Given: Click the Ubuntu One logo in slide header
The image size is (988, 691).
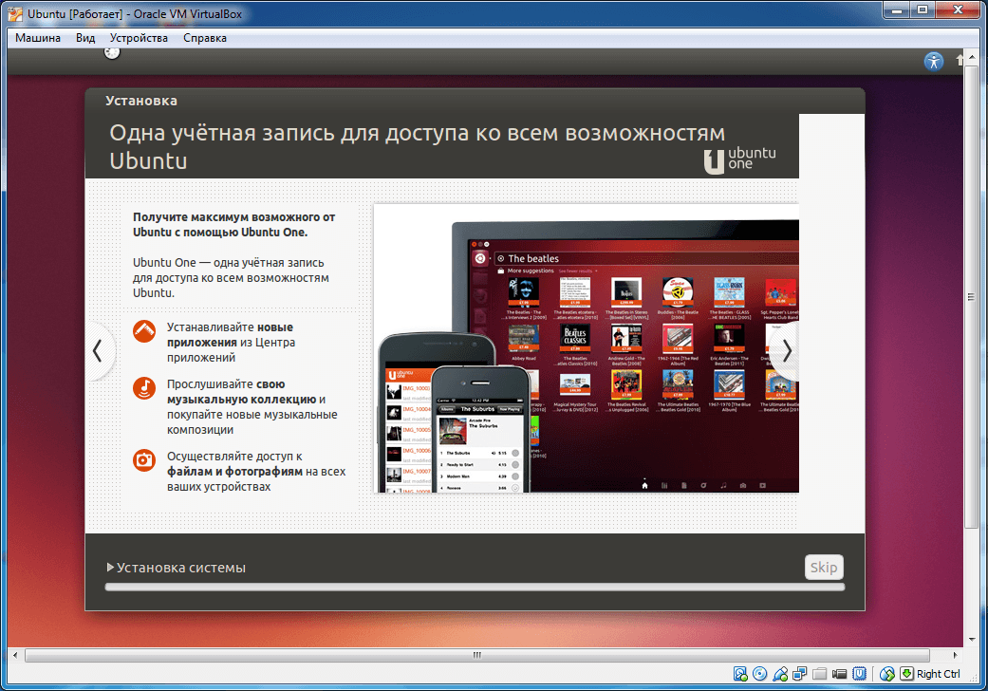Looking at the screenshot, I should coord(739,160).
